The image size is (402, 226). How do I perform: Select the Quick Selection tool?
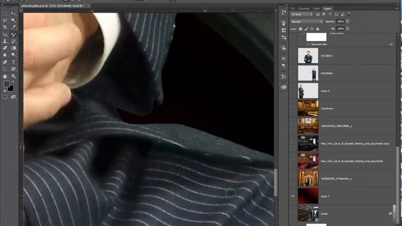(13, 20)
